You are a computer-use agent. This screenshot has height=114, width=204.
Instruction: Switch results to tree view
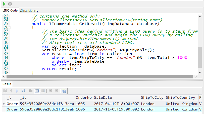click(x=31, y=91)
